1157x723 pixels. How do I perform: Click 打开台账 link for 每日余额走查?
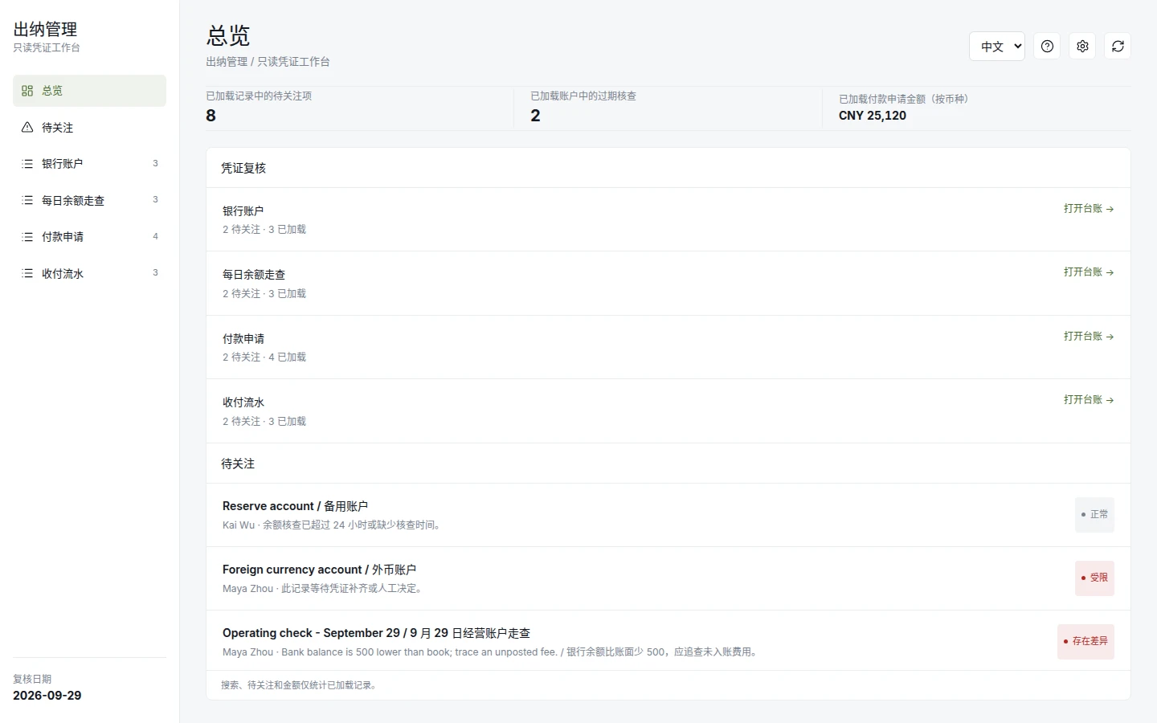click(1089, 272)
